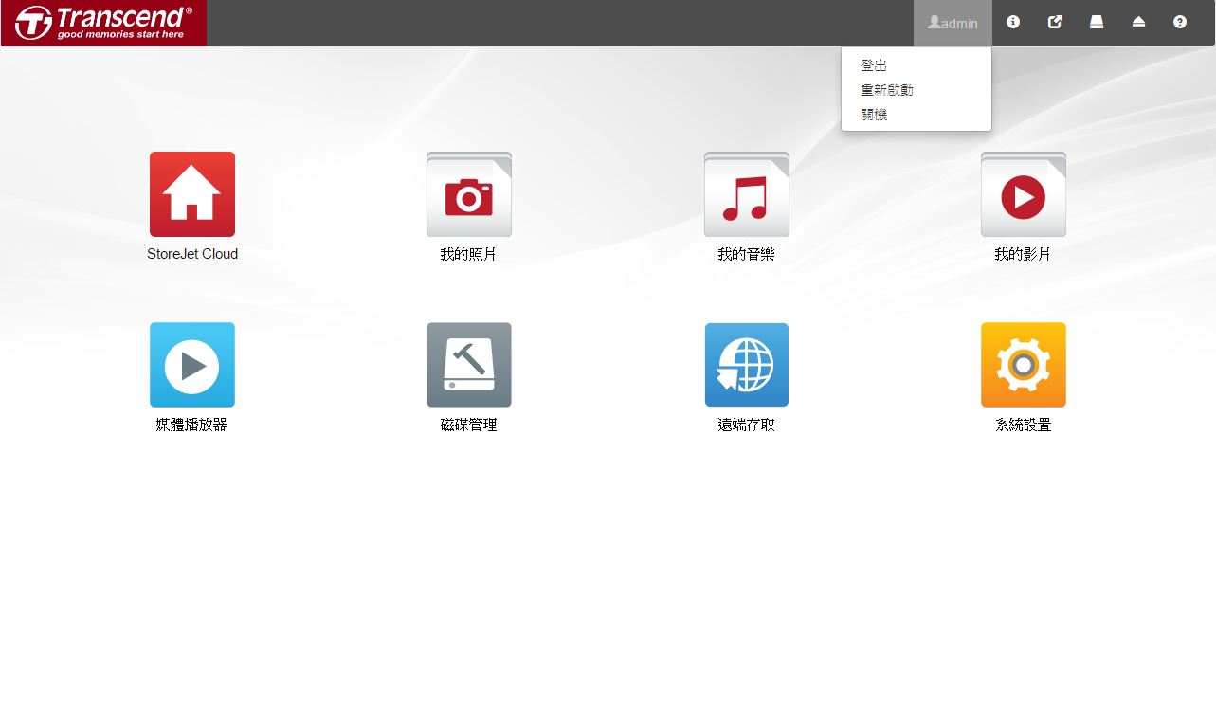Click the 我的音樂 label text

tap(747, 254)
